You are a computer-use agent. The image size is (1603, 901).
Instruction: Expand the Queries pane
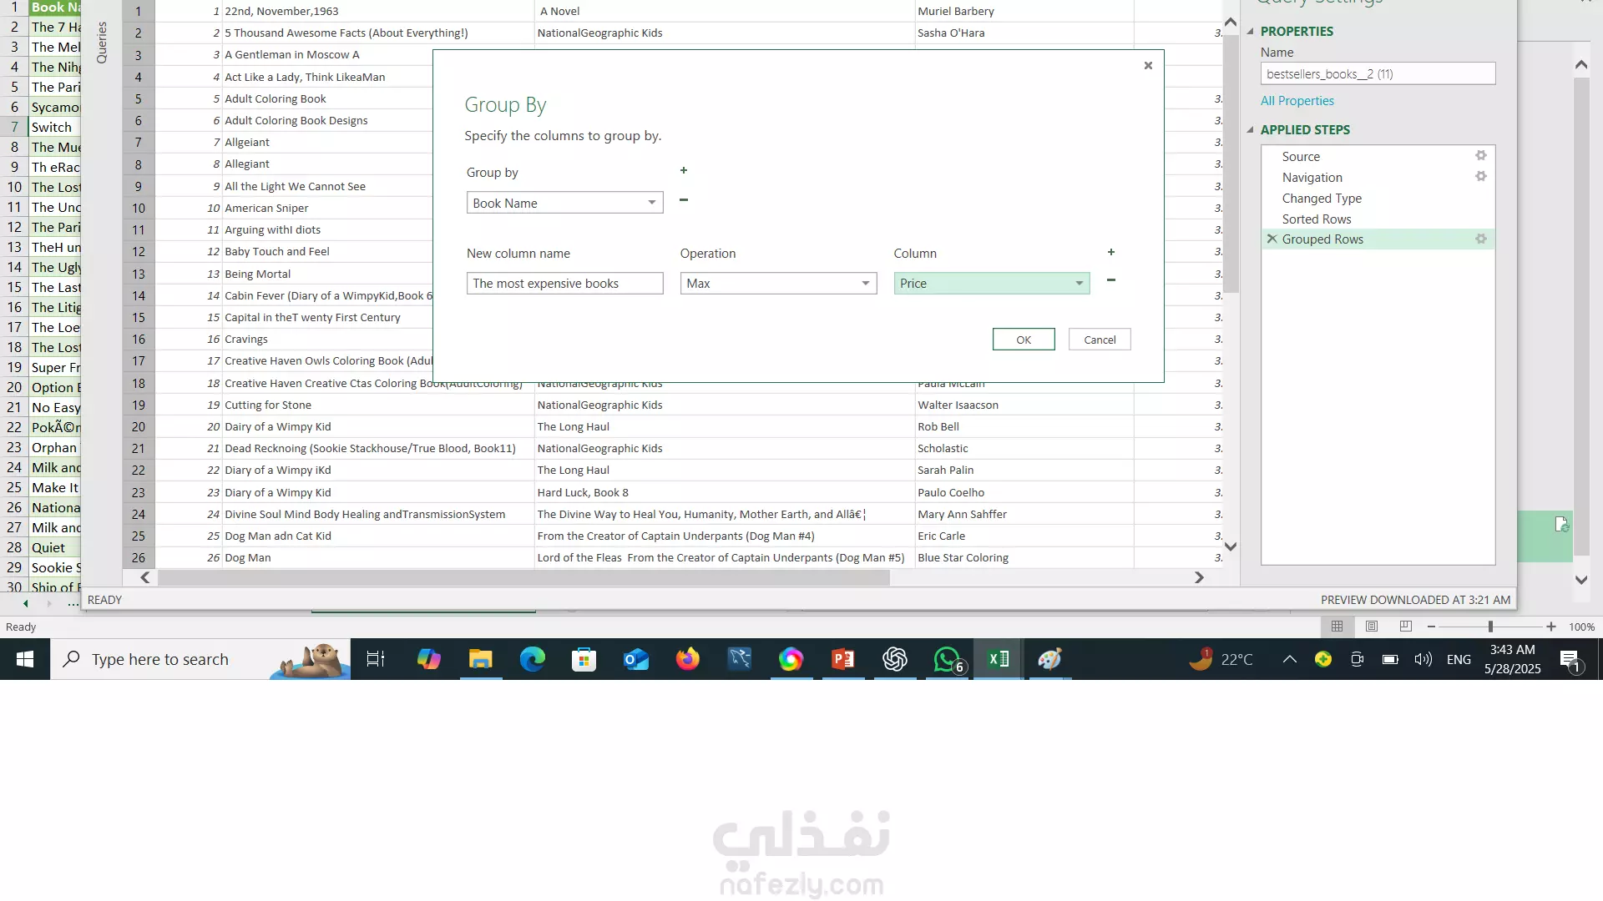coord(102,42)
